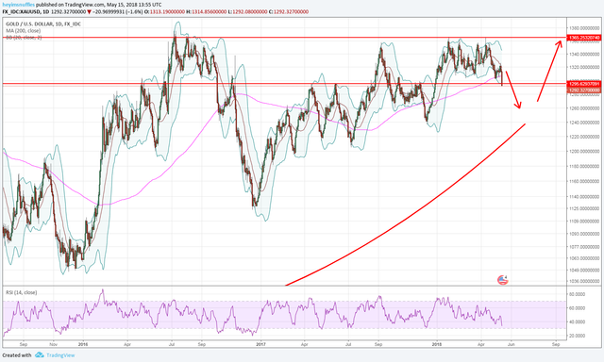This screenshot has width=604, height=362.
Task: Click the TradingView link in the footer
Action: point(60,355)
